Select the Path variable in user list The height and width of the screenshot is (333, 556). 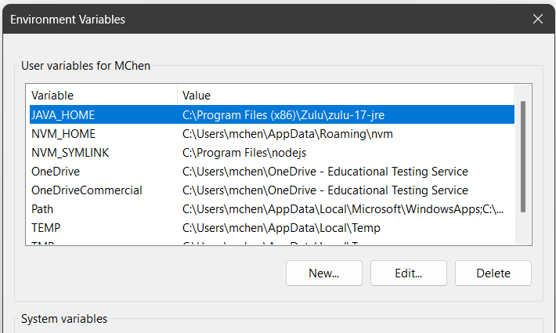pos(42,209)
